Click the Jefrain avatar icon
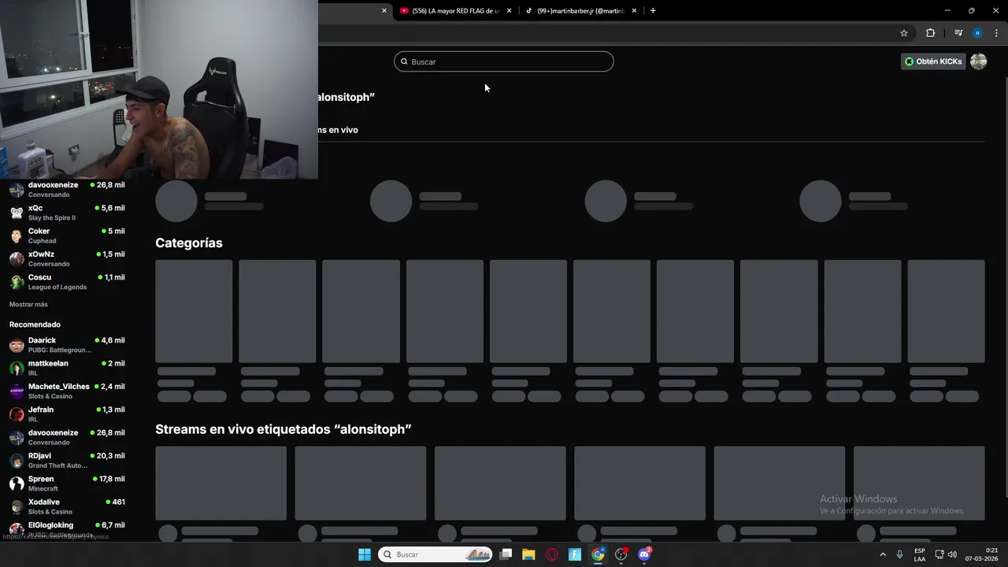Viewport: 1008px width, 567px height. coord(17,414)
